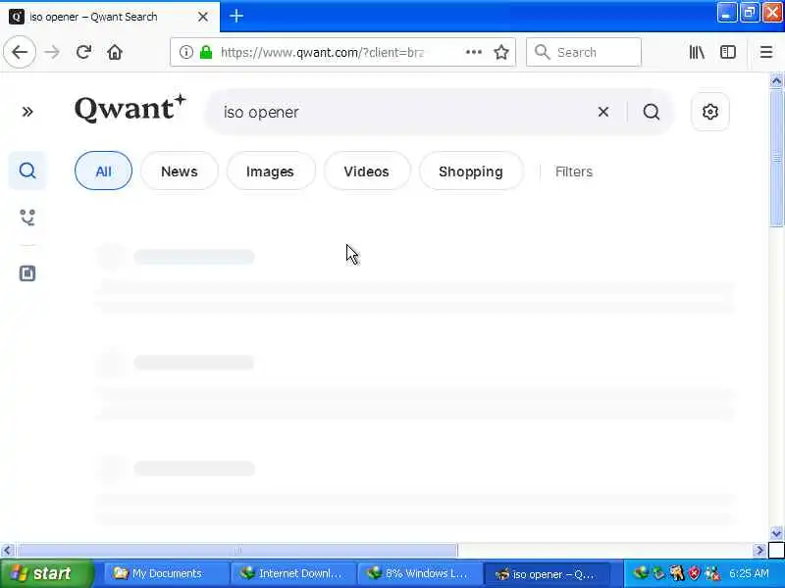Image resolution: width=785 pixels, height=588 pixels.
Task: Select iso opener taskbar button
Action: point(547,574)
